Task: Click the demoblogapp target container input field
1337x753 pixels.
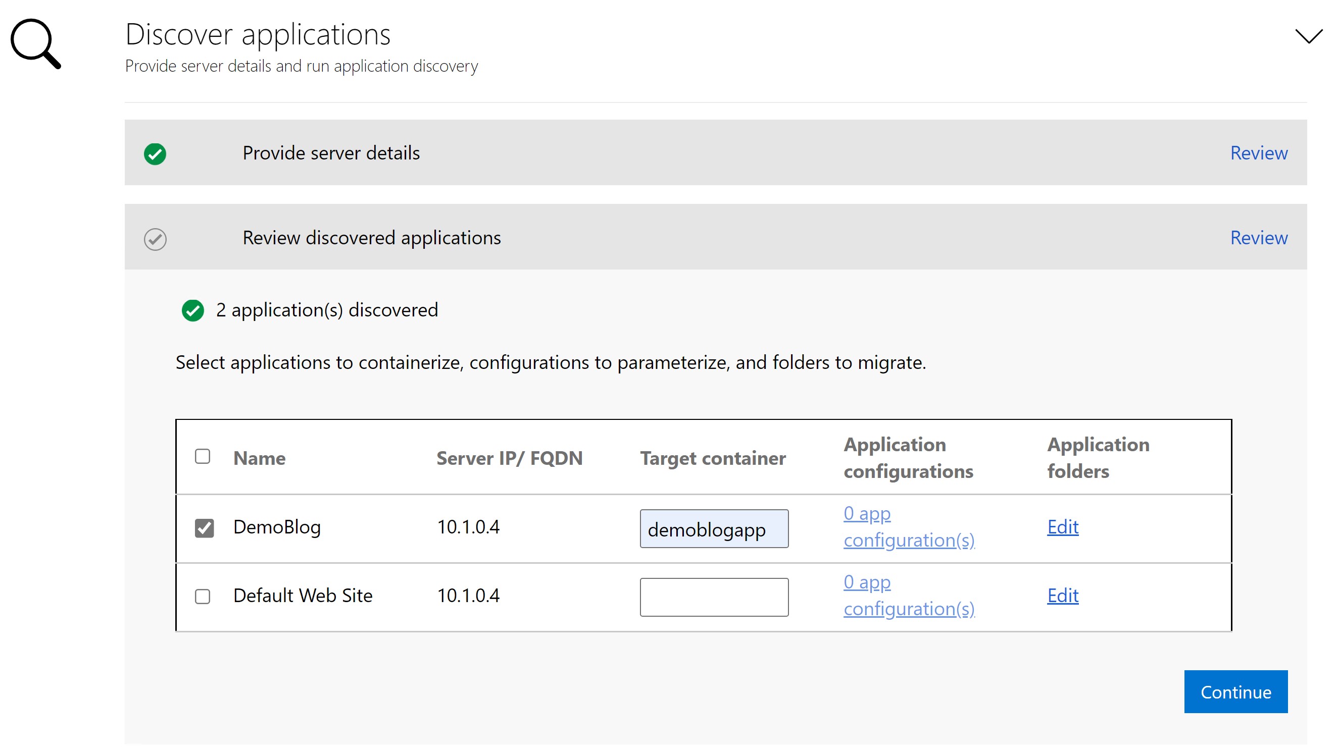Action: pos(714,528)
